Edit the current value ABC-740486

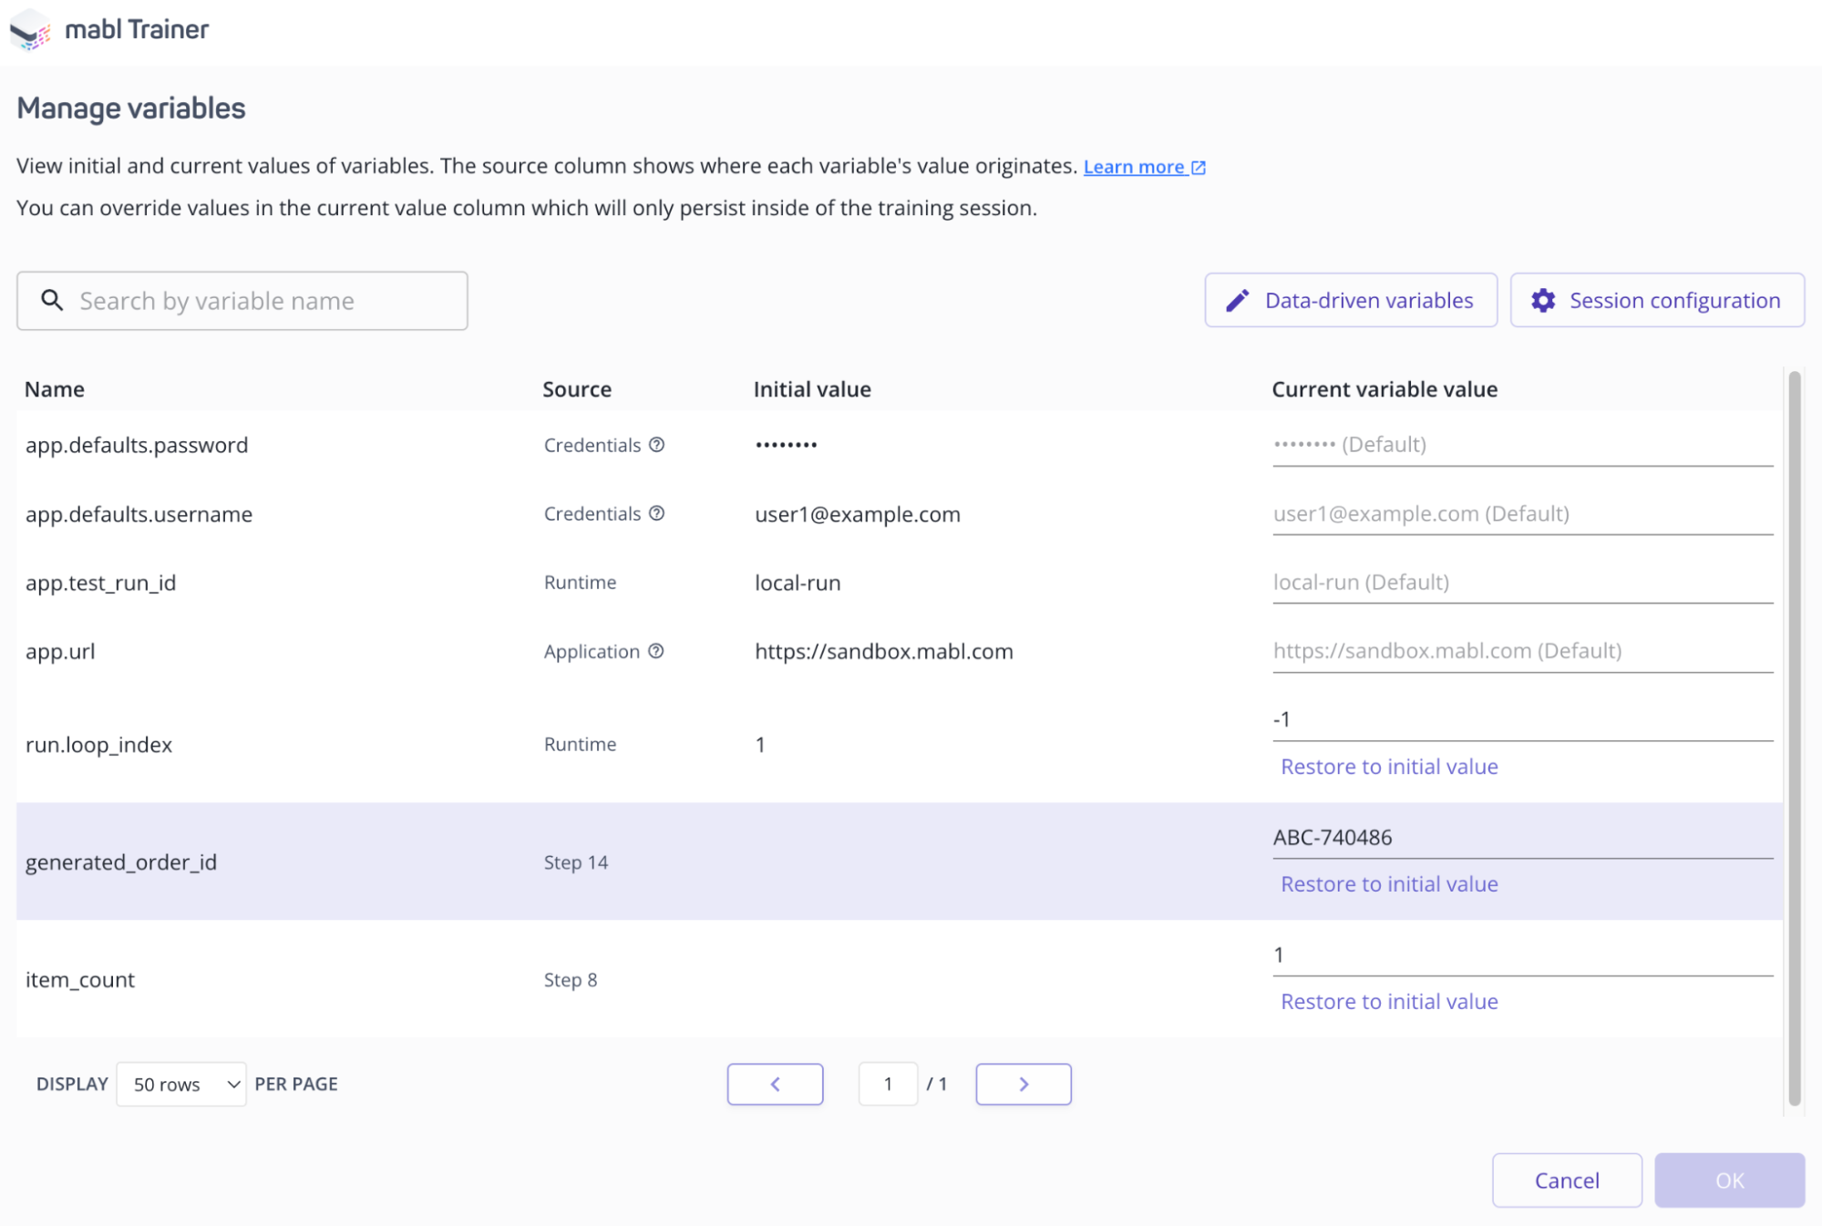[1458, 837]
